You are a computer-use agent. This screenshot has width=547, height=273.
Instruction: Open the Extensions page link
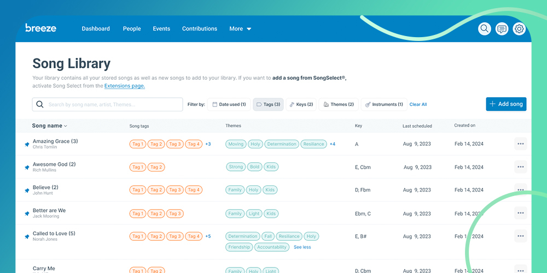click(x=125, y=86)
